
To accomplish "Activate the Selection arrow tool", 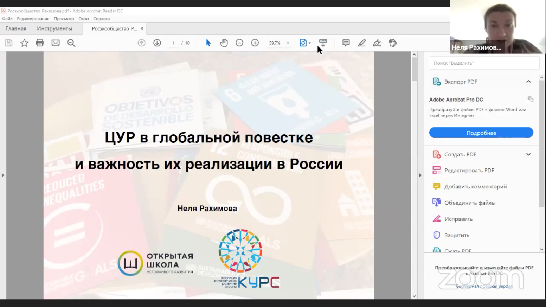I will pos(208,43).
